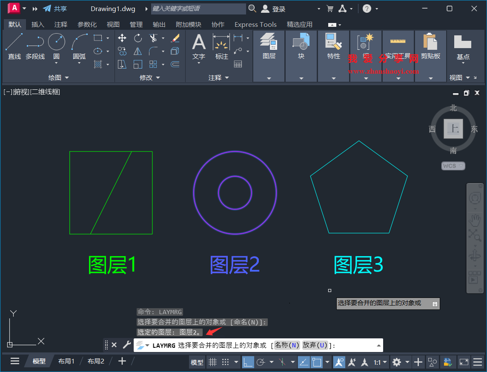Open the 文字 Text tool
Viewport: 487px width, 372px height.
(x=198, y=46)
